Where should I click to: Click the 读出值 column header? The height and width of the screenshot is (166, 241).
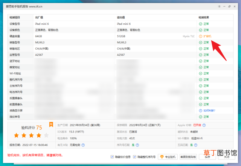pos(121,18)
